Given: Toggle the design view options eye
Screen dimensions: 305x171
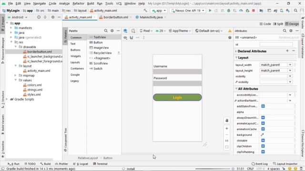Looking at the screenshot, I should coord(125,38).
